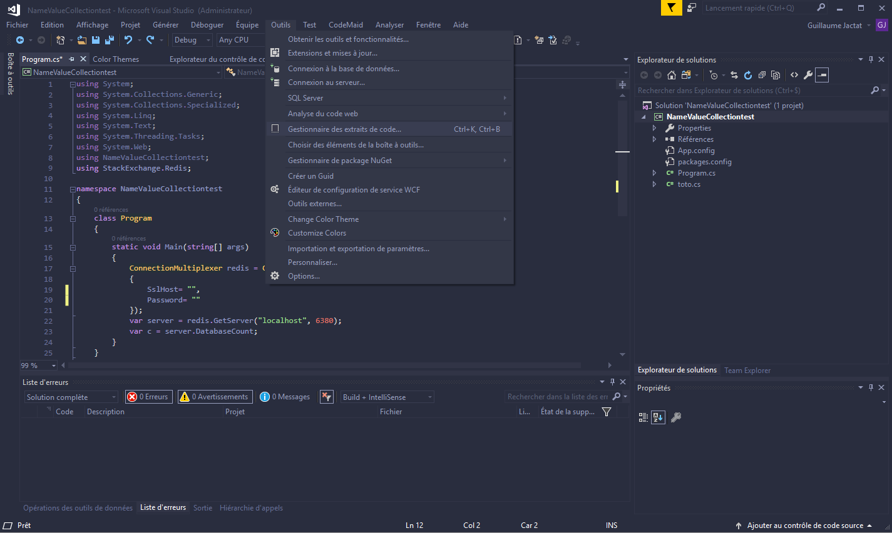Click Home icon in Solution Explorer
The width and height of the screenshot is (892, 533).
pos(672,75)
